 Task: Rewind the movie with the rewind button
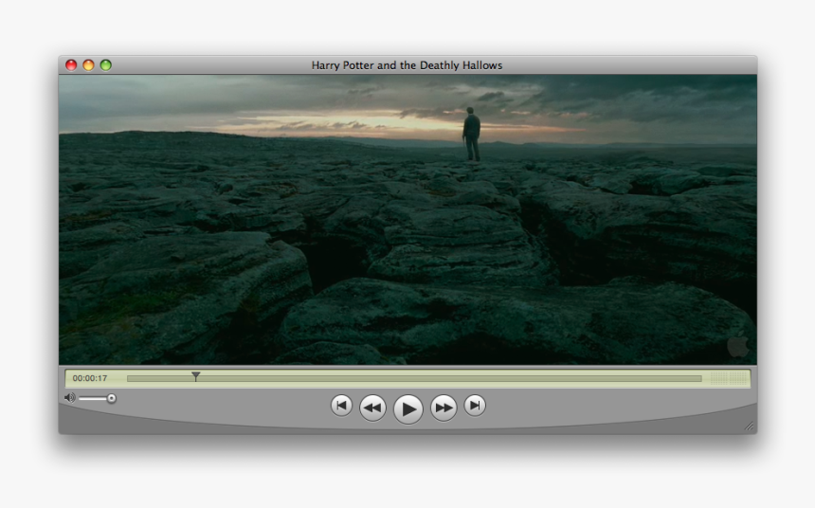coord(372,408)
